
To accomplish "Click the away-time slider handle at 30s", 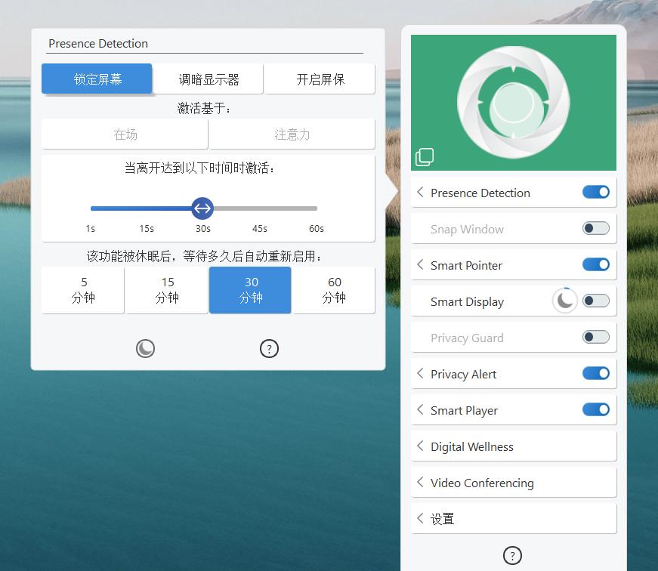I will 202,208.
